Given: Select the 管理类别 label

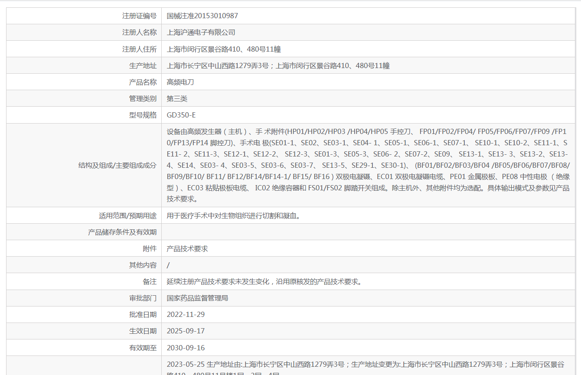Looking at the screenshot, I should [143, 98].
